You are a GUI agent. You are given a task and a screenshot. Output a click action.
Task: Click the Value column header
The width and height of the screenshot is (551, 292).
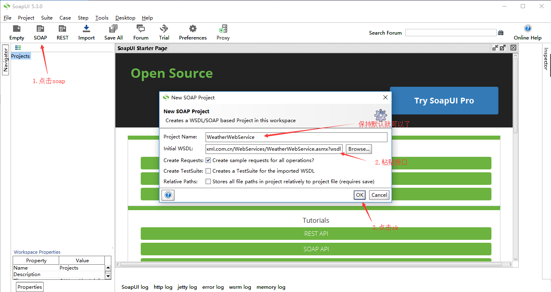pos(82,261)
